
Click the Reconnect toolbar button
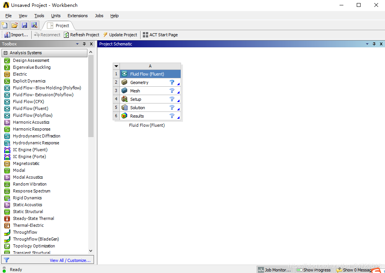(x=47, y=35)
